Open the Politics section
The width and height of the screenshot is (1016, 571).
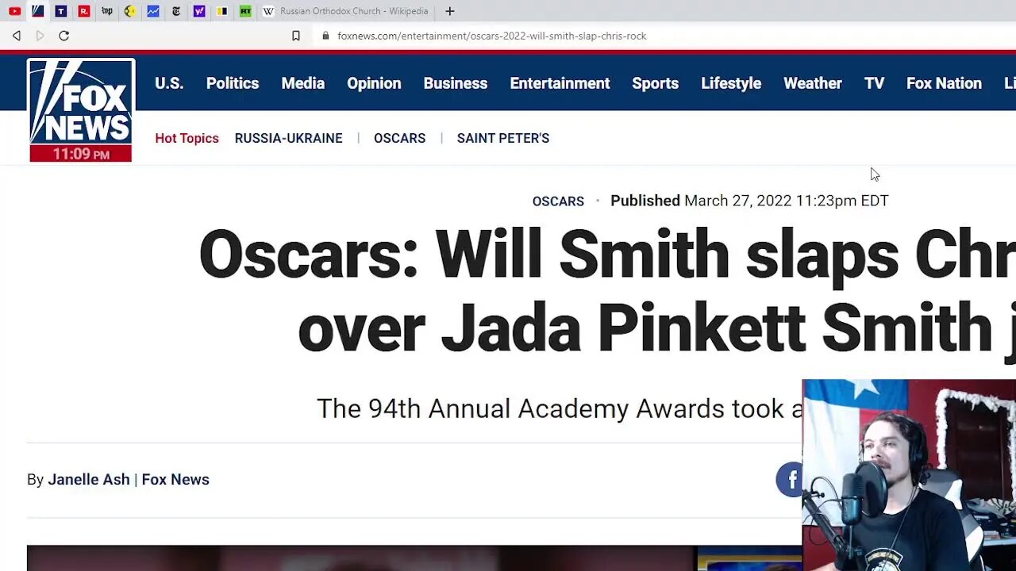click(x=233, y=83)
